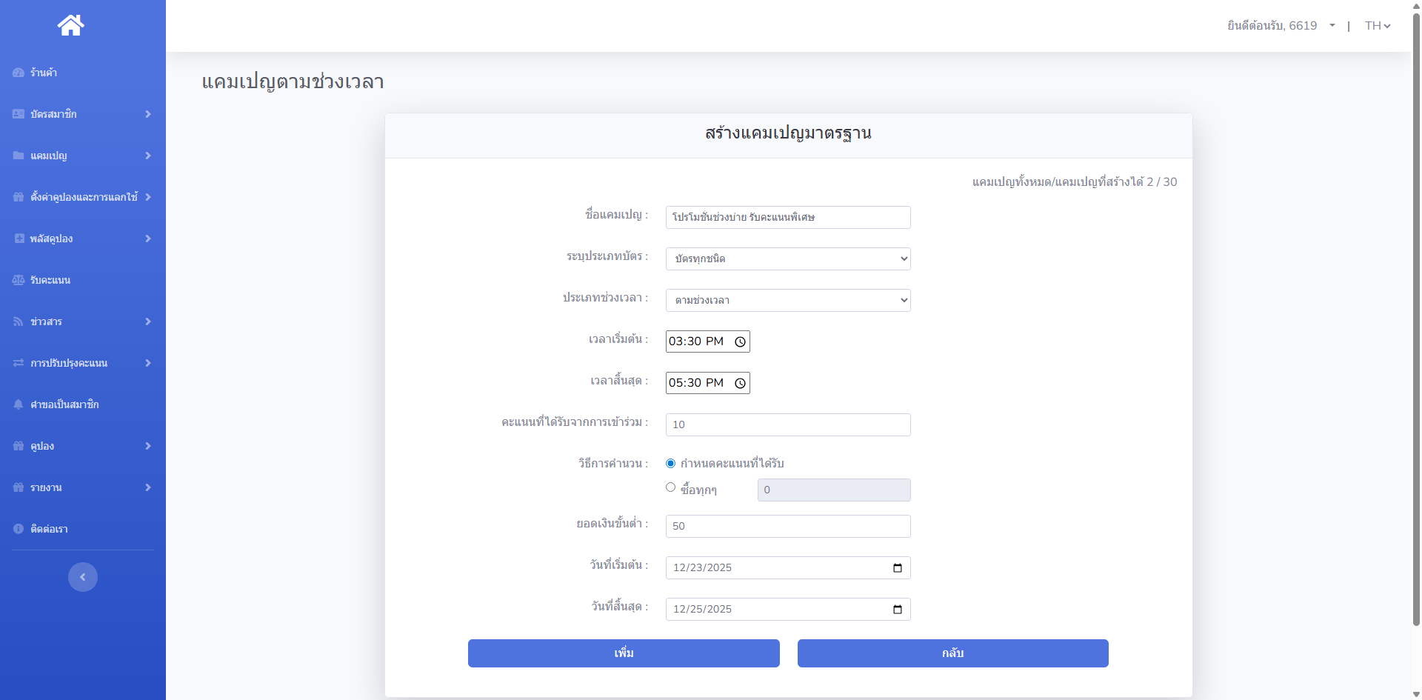Collapse the sidebar with the round arrow button
1422x700 pixels.
[x=83, y=577]
